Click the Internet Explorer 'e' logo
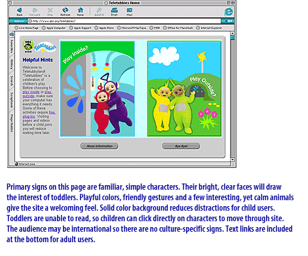Image resolution: width=308 pixels, height=256 pixels. [x=229, y=12]
